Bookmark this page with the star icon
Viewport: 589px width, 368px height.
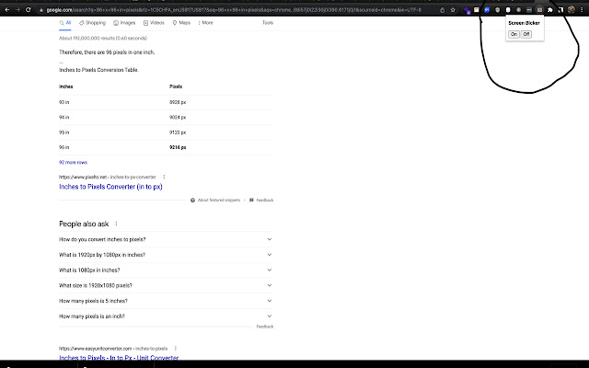click(453, 10)
